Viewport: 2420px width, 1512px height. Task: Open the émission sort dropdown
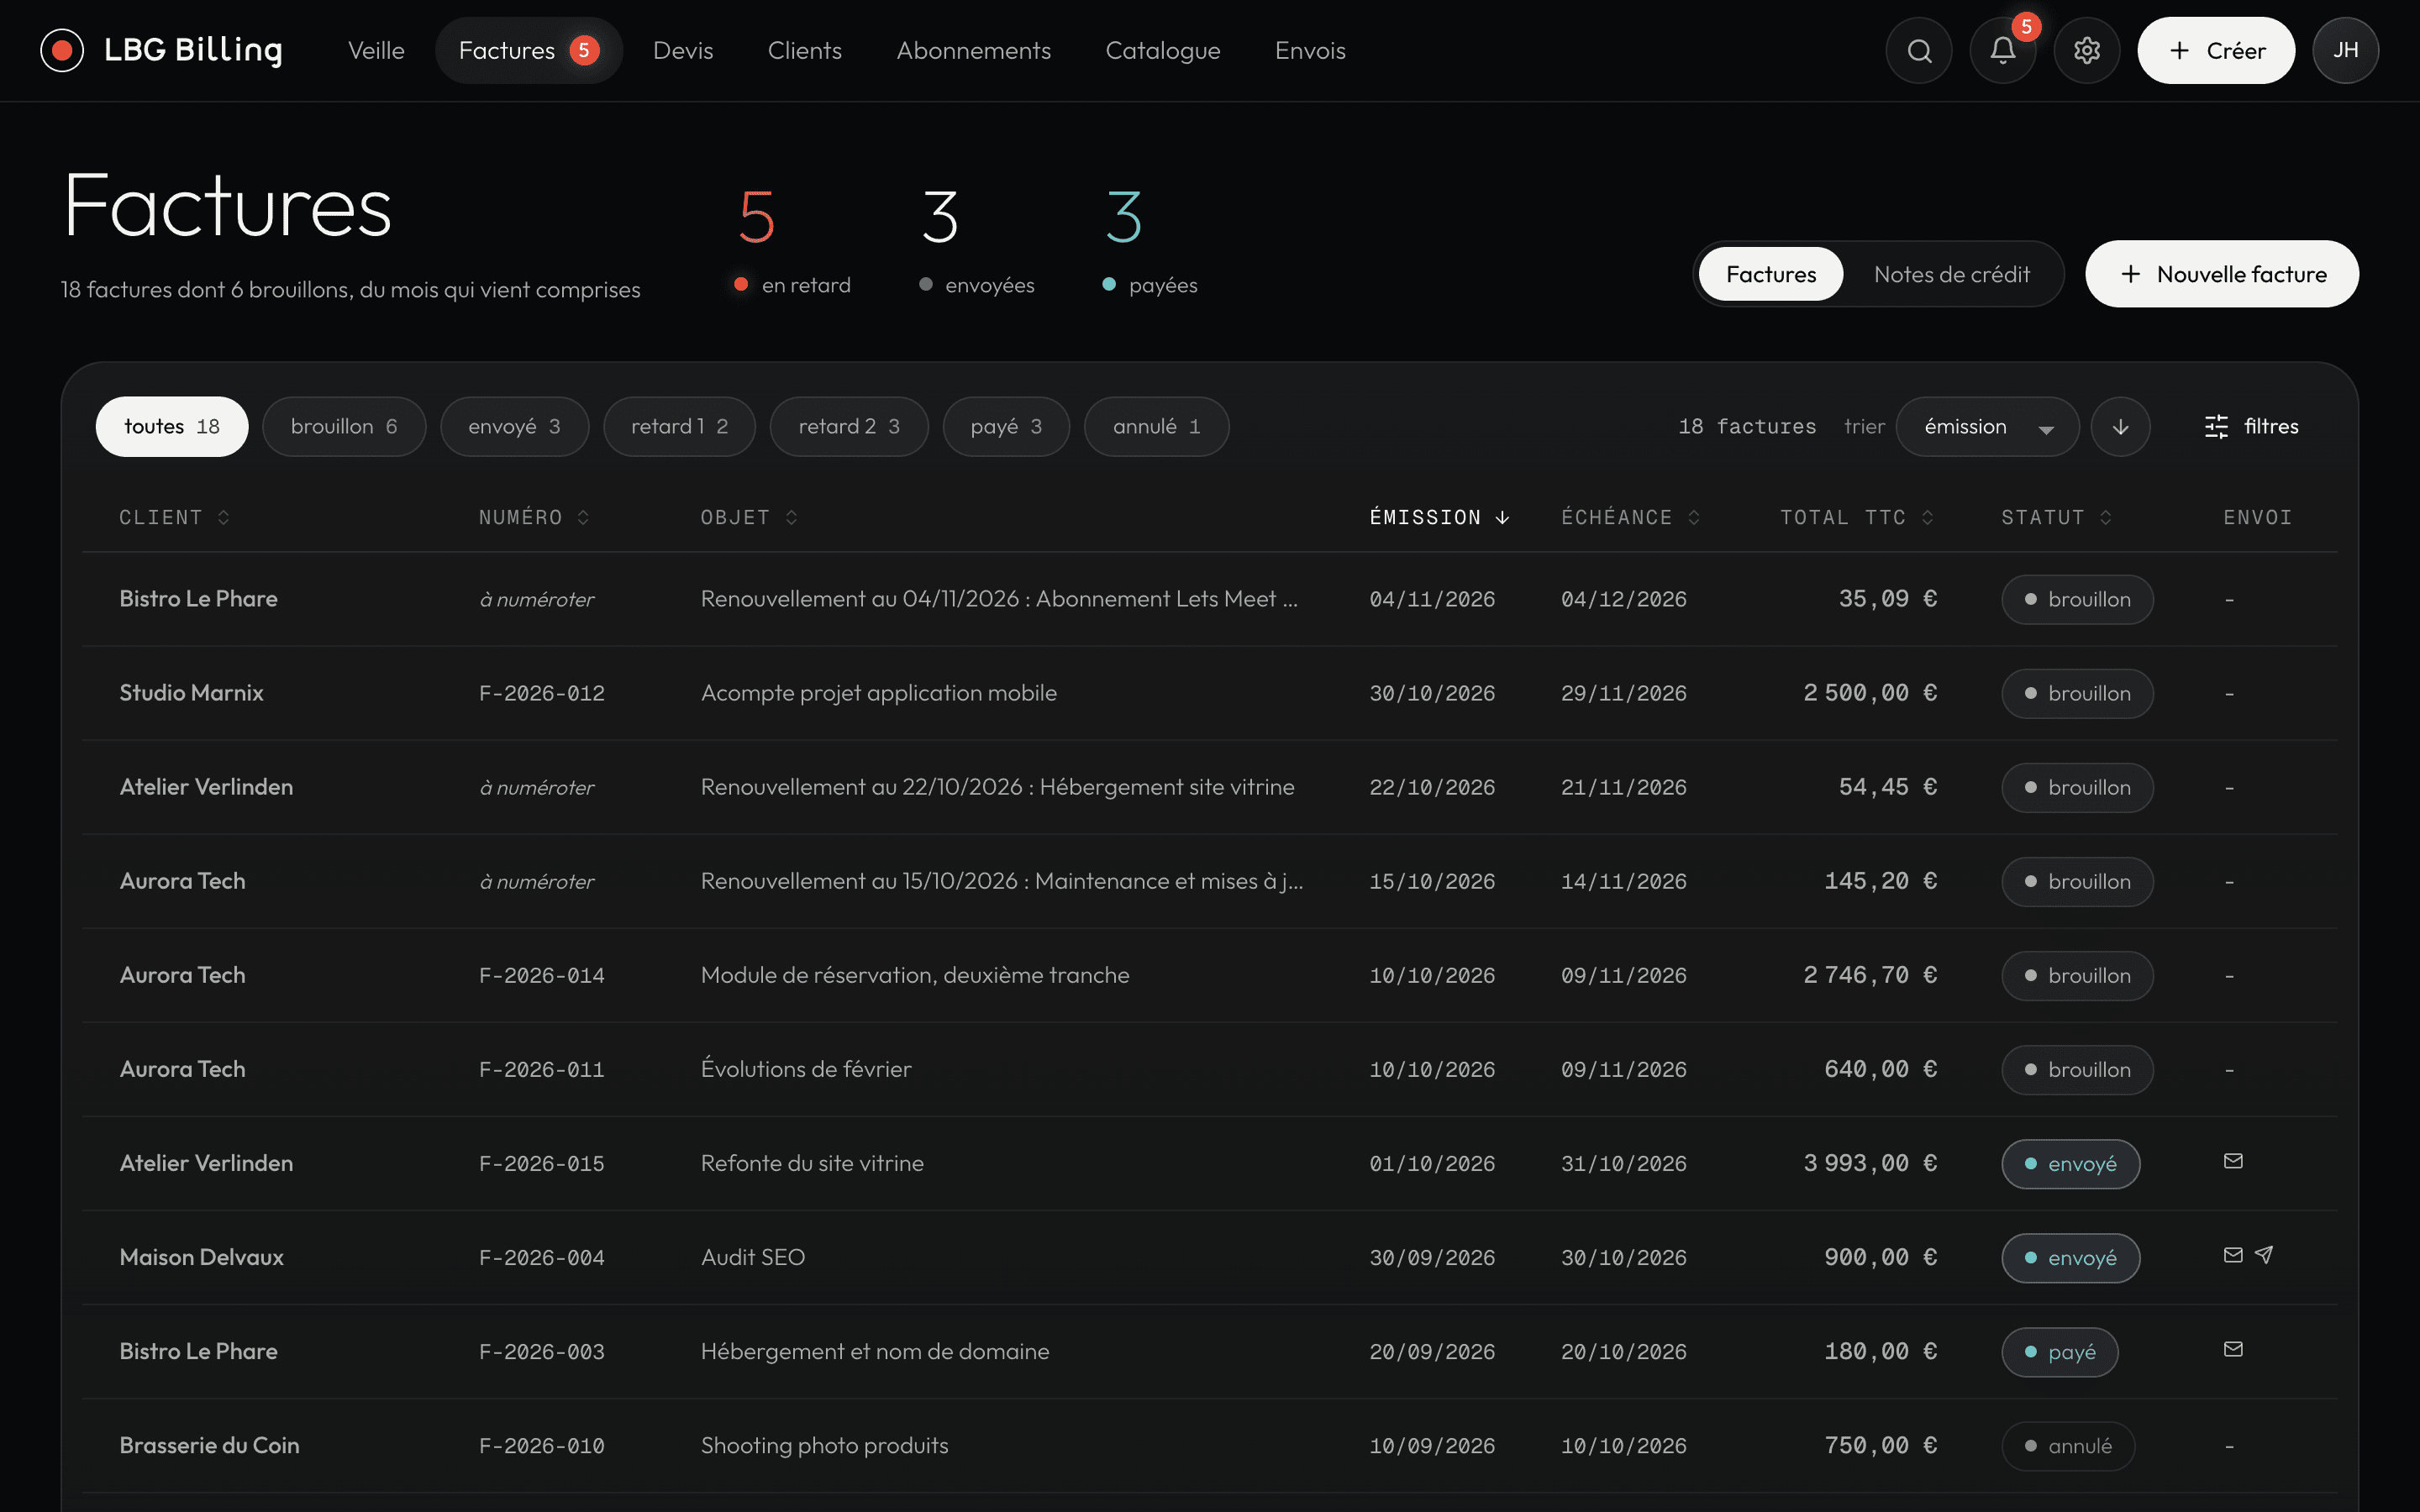click(x=1987, y=427)
